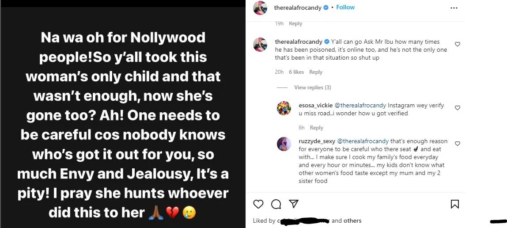The width and height of the screenshot is (507, 228).
Task: Like ruzzyde_sexy's reply
Action: 457,144
